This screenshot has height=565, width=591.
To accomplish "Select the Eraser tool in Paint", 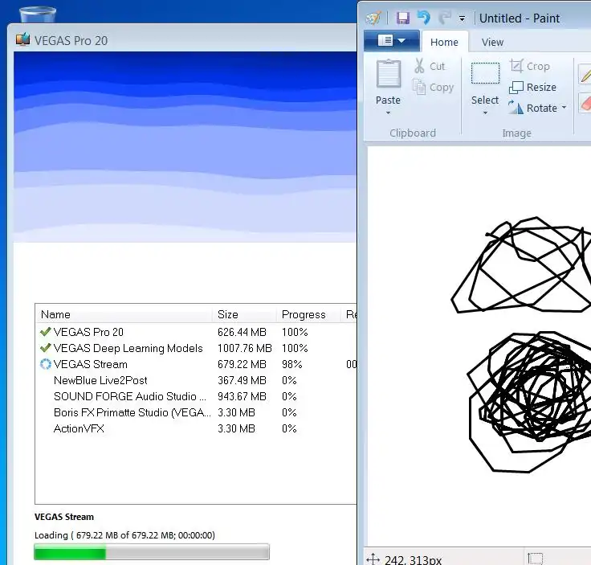I will point(585,104).
